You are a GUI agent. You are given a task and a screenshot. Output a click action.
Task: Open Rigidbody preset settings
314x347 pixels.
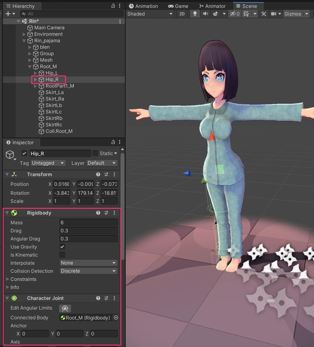pyautogui.click(x=106, y=213)
